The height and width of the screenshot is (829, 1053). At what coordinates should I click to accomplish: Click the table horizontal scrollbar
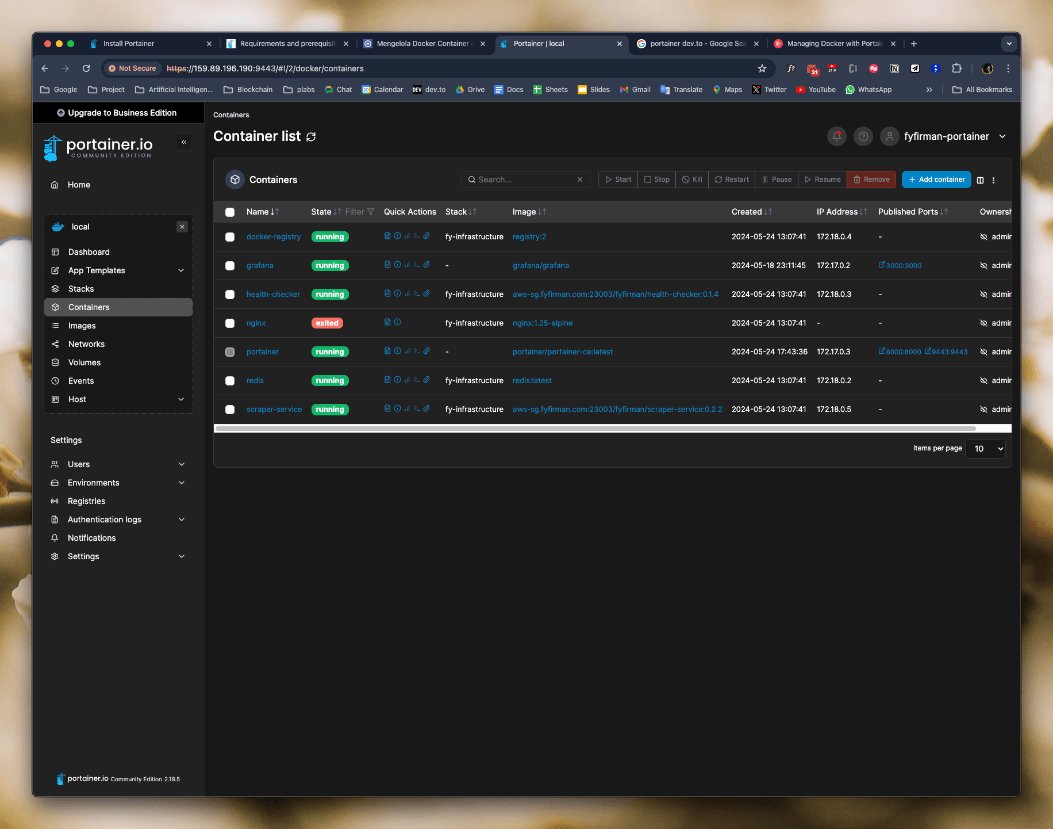pyautogui.click(x=595, y=429)
